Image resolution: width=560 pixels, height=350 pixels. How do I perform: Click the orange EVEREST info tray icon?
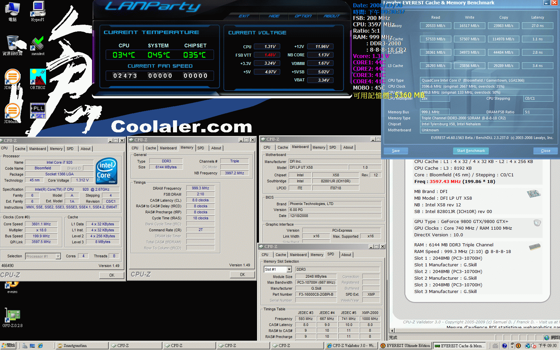(518, 346)
